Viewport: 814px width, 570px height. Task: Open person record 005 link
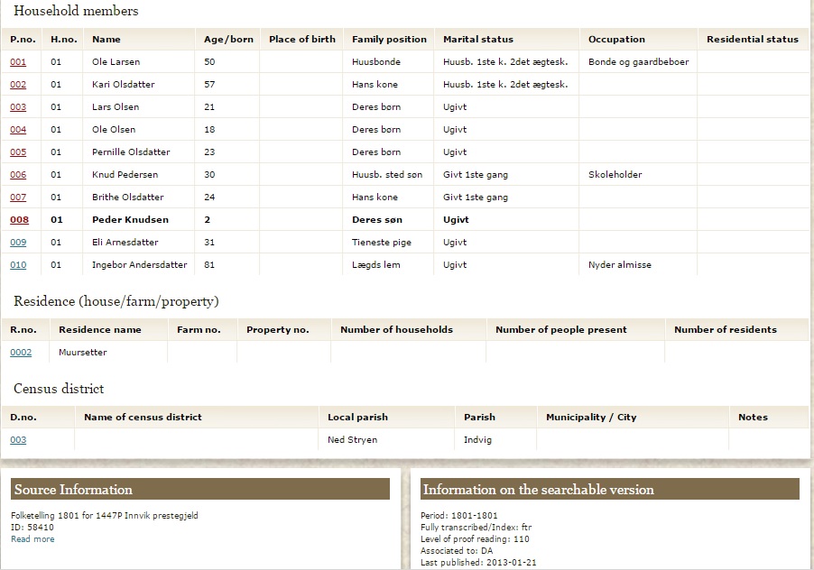point(18,152)
